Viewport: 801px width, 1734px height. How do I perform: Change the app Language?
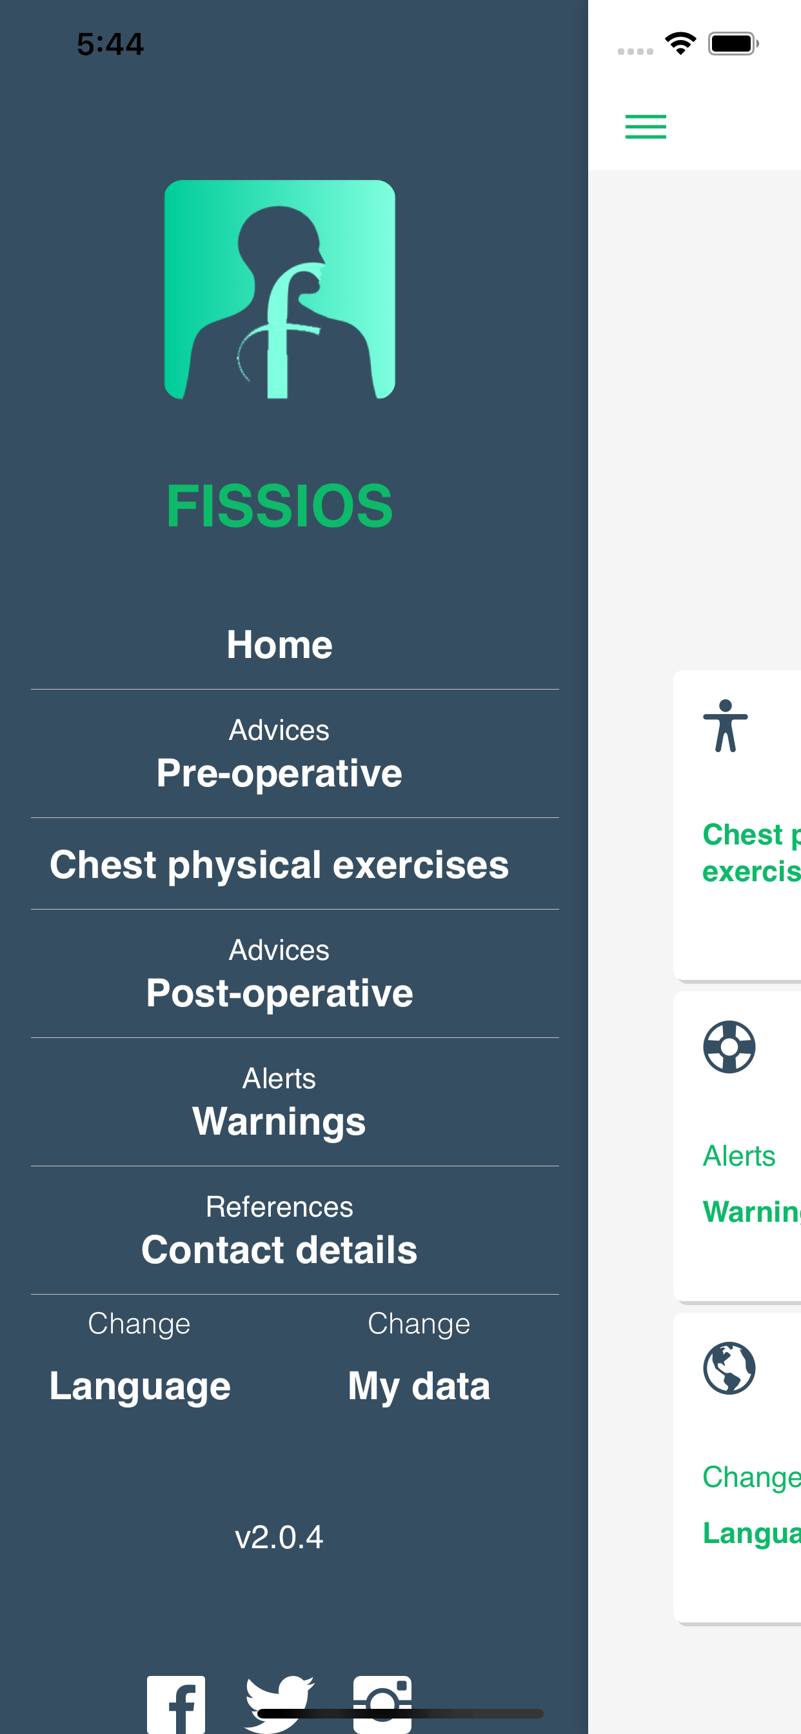[x=139, y=1360]
